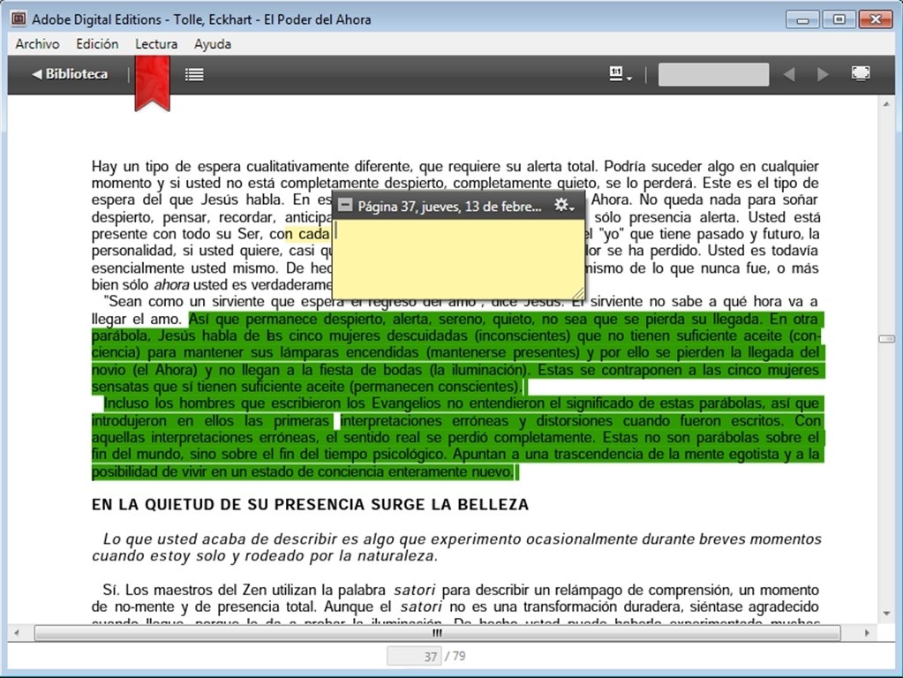This screenshot has width=903, height=678.
Task: Click the vertical scrollbar down arrow
Action: (x=886, y=614)
